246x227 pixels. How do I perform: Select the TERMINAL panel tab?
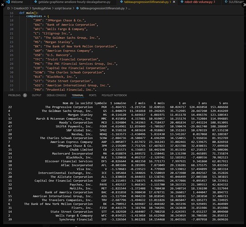point(77,95)
